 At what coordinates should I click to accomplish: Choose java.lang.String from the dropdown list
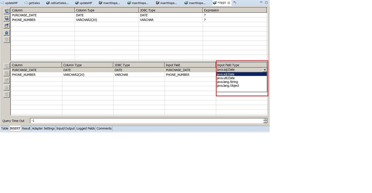[x=242, y=82]
